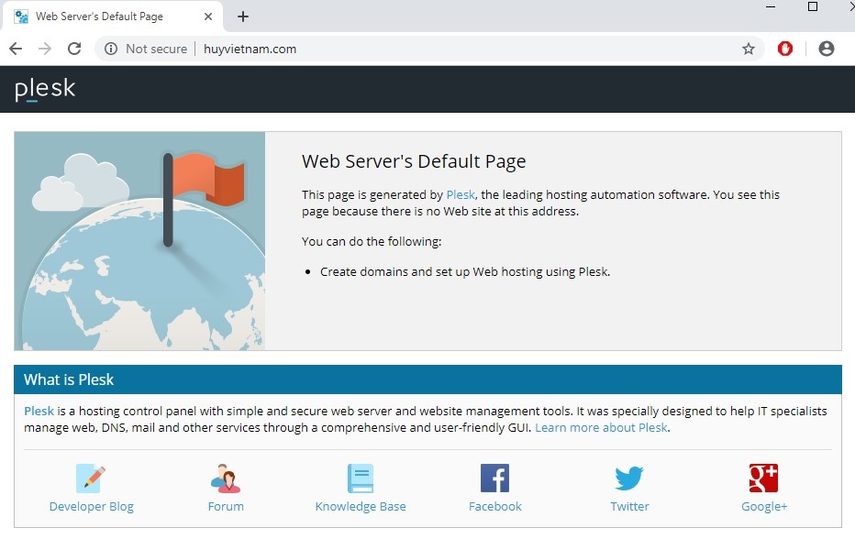Close the Web Server's Default Page tab
The width and height of the screenshot is (855, 539).
(208, 16)
